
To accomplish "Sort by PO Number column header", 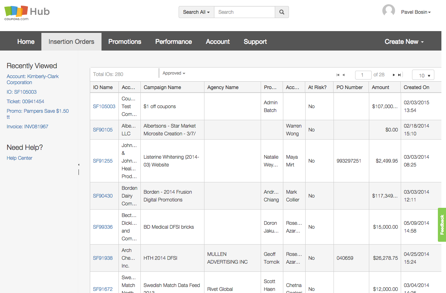I will (351, 87).
